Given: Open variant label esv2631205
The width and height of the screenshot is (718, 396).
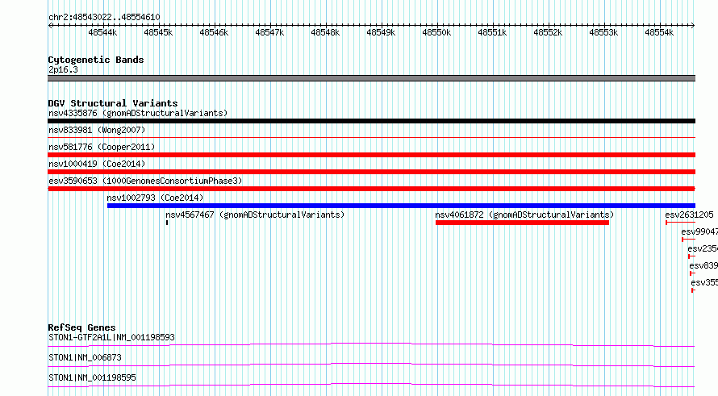Looking at the screenshot, I should pos(689,215).
